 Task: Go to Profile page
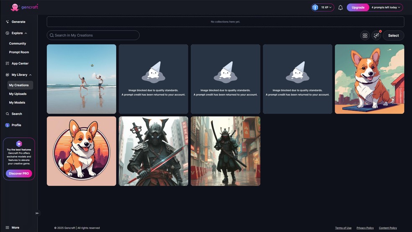(16, 125)
